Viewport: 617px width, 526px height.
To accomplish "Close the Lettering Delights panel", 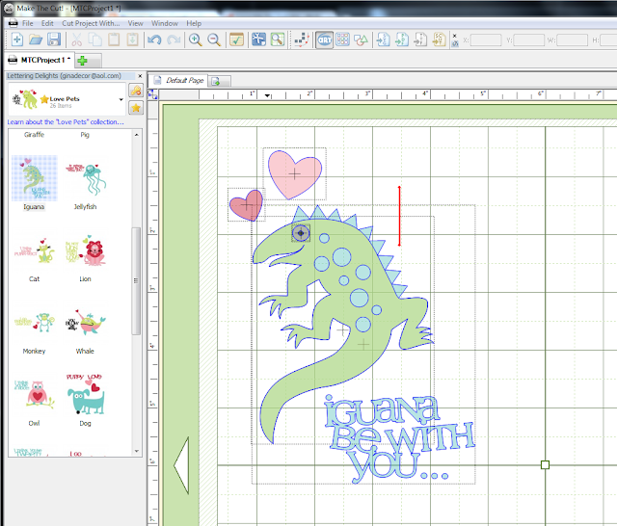I will 140,75.
